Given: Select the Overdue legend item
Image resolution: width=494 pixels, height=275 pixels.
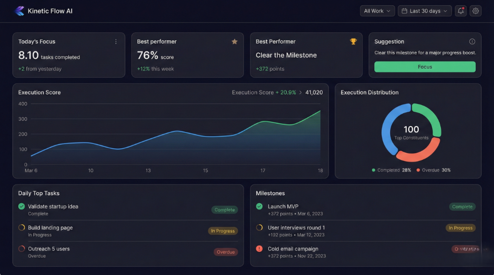Looking at the screenshot, I should pos(433,170).
